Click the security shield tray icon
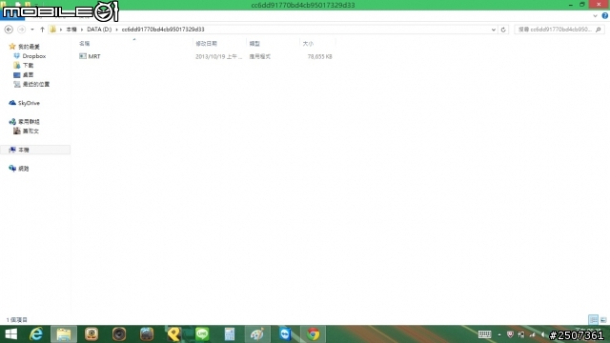610x343 pixels. tap(511, 334)
